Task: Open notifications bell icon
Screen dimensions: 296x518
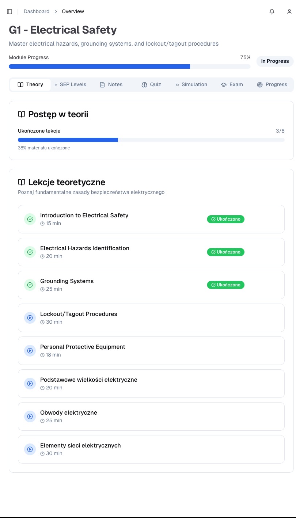Action: tap(272, 12)
